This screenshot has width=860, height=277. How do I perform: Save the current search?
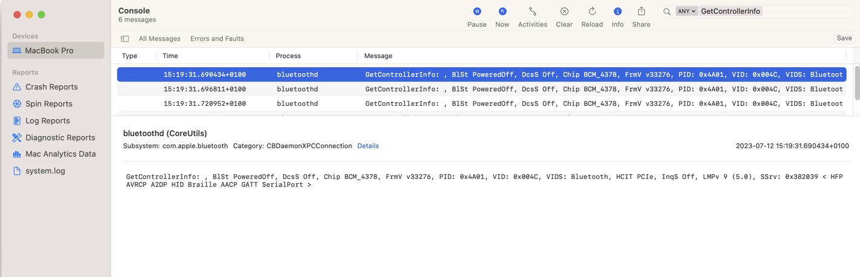844,38
